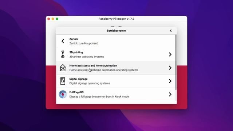Click 'Home assistants and home automation operating systems' description
Screen dimensions: 233x131
pos(104,70)
